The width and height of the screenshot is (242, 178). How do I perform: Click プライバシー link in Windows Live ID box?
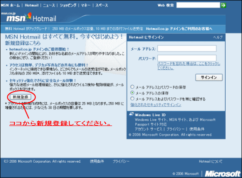click(x=175, y=129)
